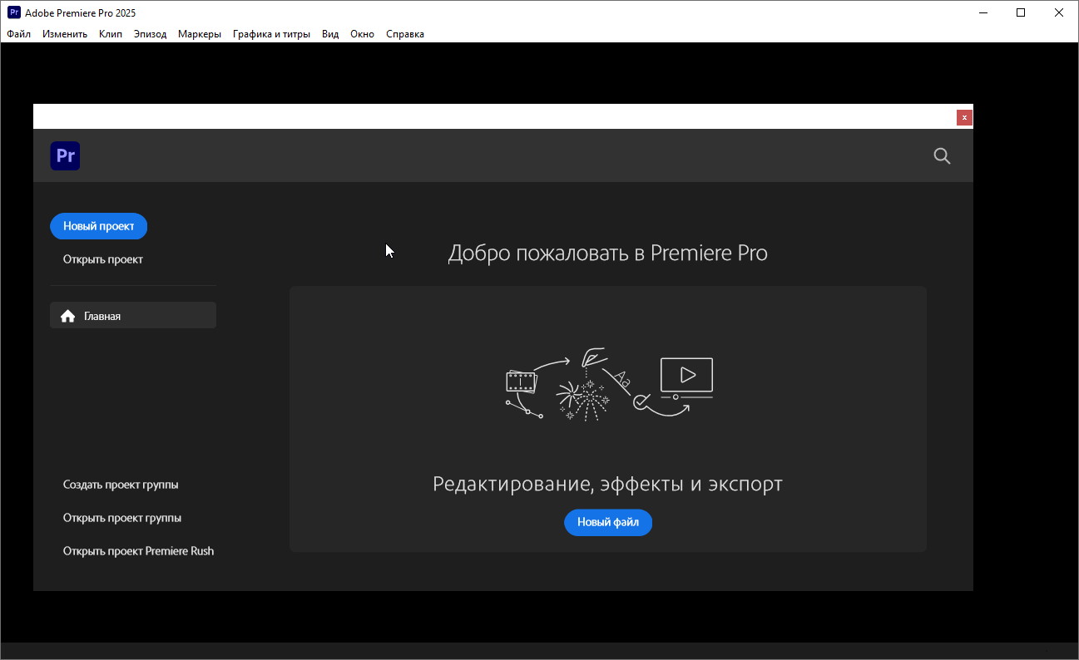Click Открыть проект in the sidebar
Image resolution: width=1079 pixels, height=660 pixels.
(x=103, y=259)
